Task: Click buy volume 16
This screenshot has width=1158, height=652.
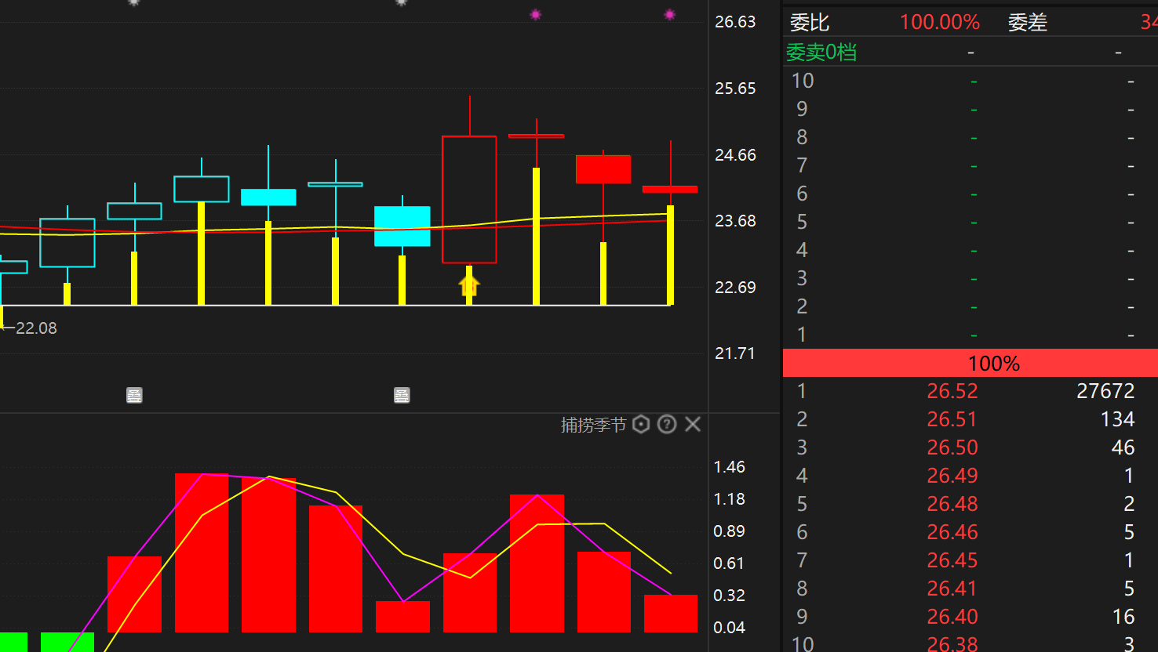Action: point(1123,617)
